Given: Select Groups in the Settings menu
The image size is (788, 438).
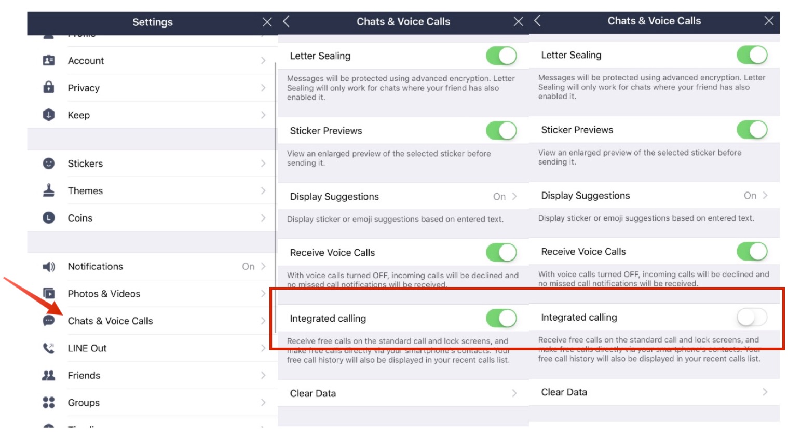Looking at the screenshot, I should (84, 402).
